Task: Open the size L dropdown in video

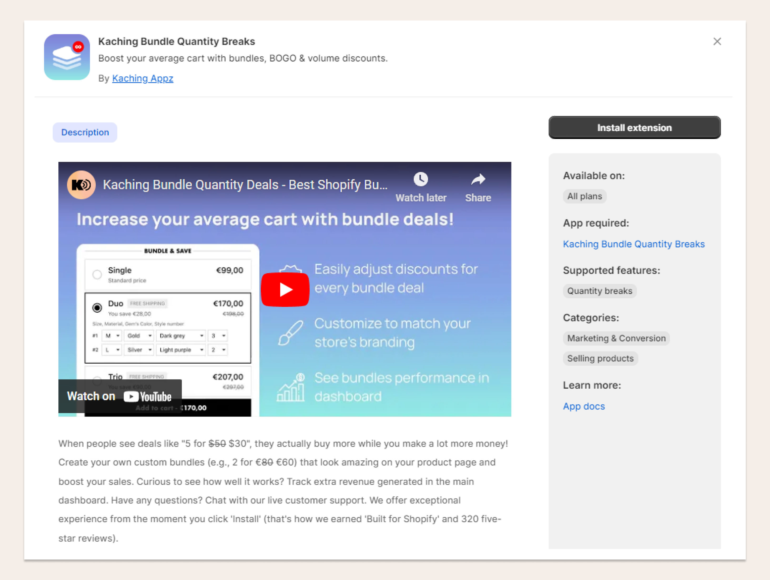Action: click(112, 350)
